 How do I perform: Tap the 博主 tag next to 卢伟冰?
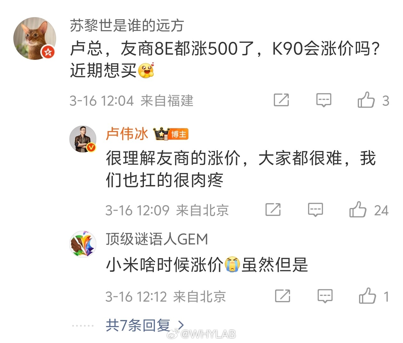[179, 134]
